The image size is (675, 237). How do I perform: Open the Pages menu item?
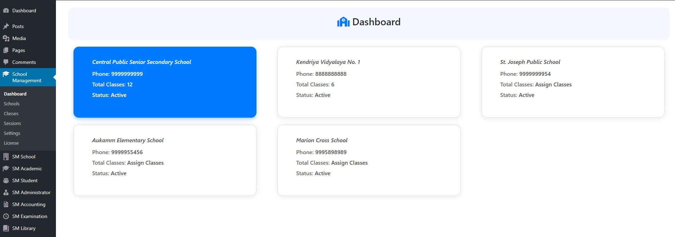tap(18, 50)
